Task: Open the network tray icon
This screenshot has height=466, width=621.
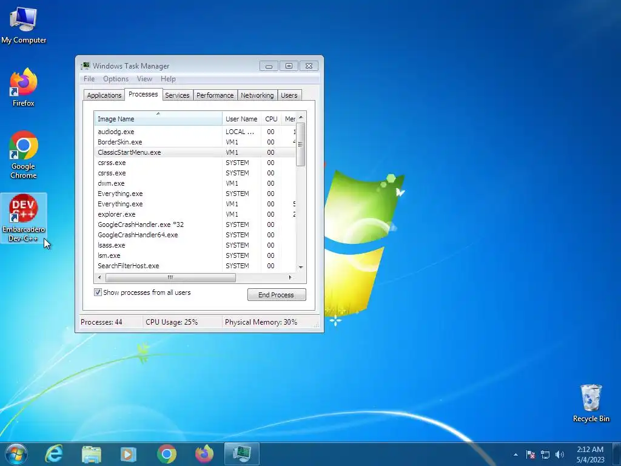Action: [545, 454]
